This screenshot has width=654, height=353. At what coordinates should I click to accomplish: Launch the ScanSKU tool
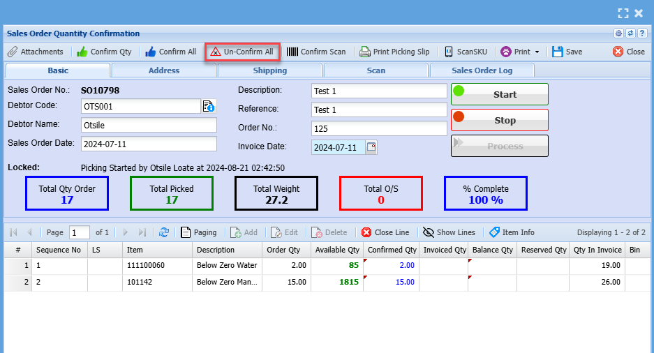(468, 52)
